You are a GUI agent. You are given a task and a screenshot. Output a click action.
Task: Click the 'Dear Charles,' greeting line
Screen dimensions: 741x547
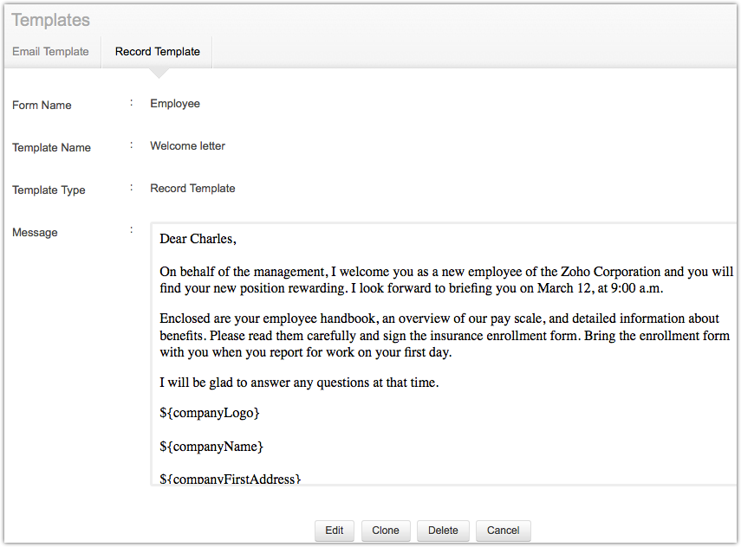tap(198, 239)
